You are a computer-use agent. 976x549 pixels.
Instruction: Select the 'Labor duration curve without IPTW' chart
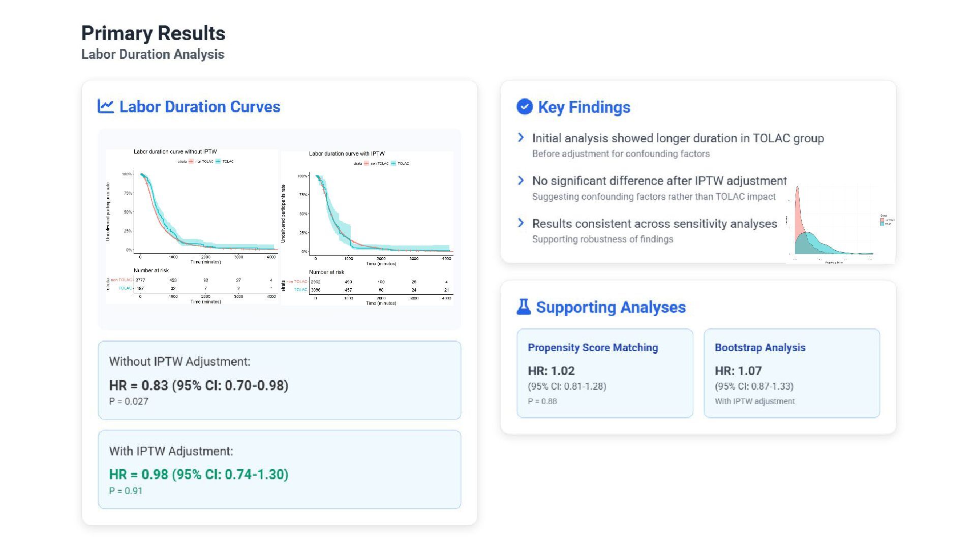point(192,227)
